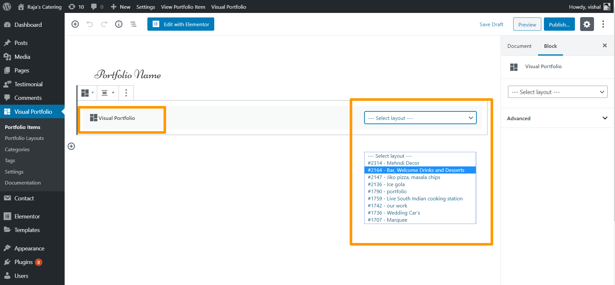The width and height of the screenshot is (615, 285).
Task: Open Documentation submenu link
Action: click(x=23, y=183)
